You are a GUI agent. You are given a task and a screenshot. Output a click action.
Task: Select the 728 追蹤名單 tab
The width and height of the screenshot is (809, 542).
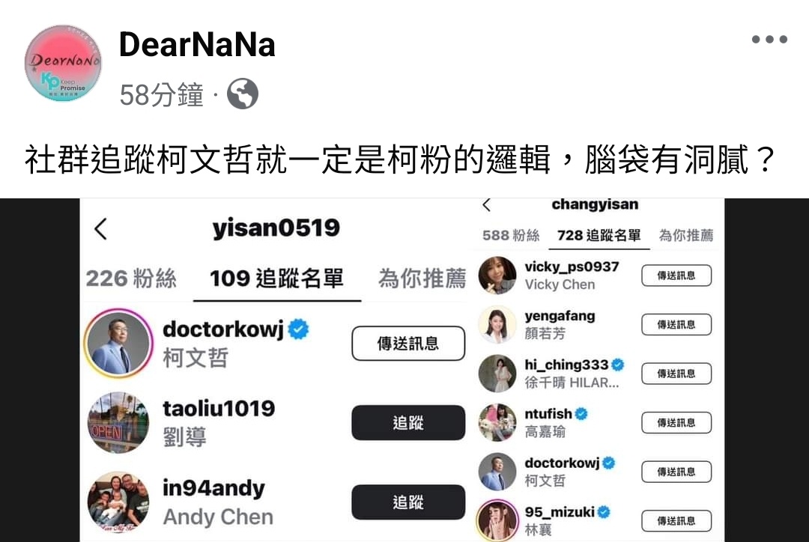point(599,235)
